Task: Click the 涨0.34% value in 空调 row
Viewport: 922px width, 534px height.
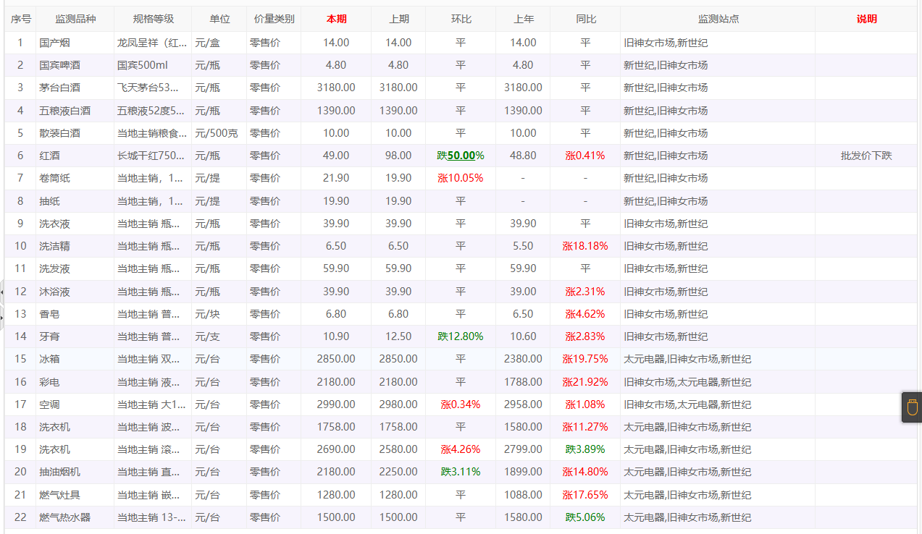Action: (x=461, y=404)
